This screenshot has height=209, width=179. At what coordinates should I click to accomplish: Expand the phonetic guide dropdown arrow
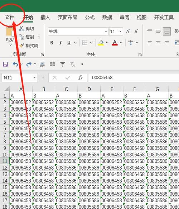point(137,43)
